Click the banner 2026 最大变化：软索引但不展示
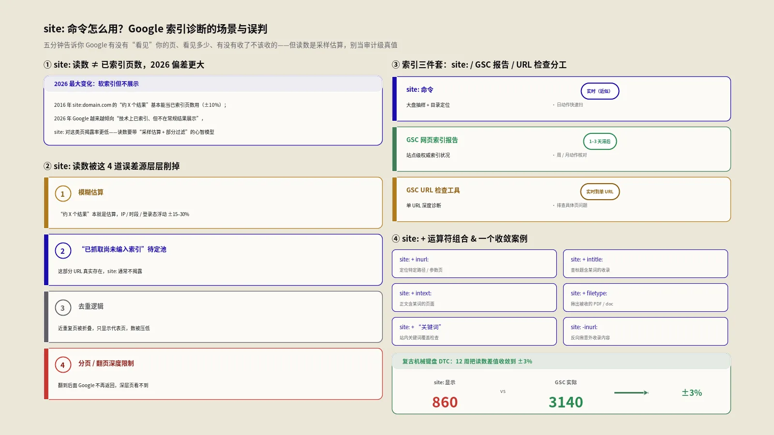 [213, 84]
